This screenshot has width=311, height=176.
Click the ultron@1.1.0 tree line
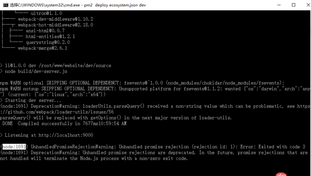click(49, 13)
